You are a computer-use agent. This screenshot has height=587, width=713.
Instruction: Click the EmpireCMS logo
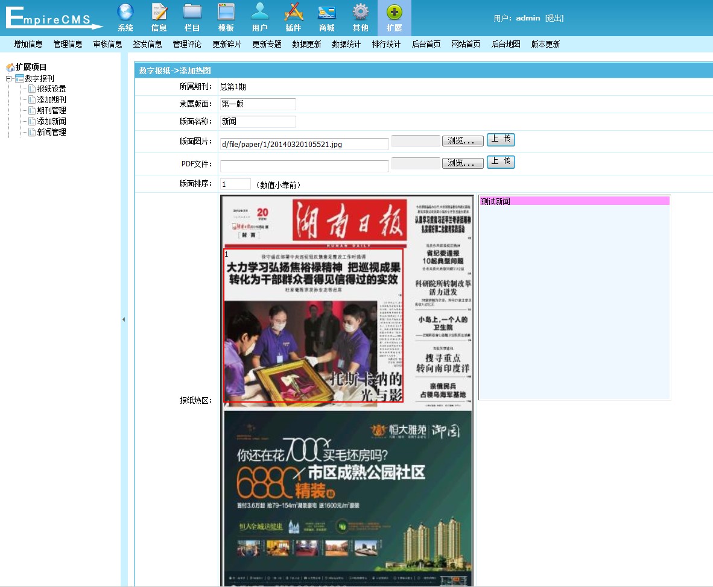click(54, 18)
